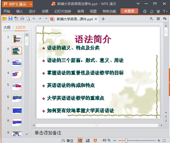Click the 语法简介 slide title
The height and width of the screenshot is (143, 170).
[x=93, y=39]
